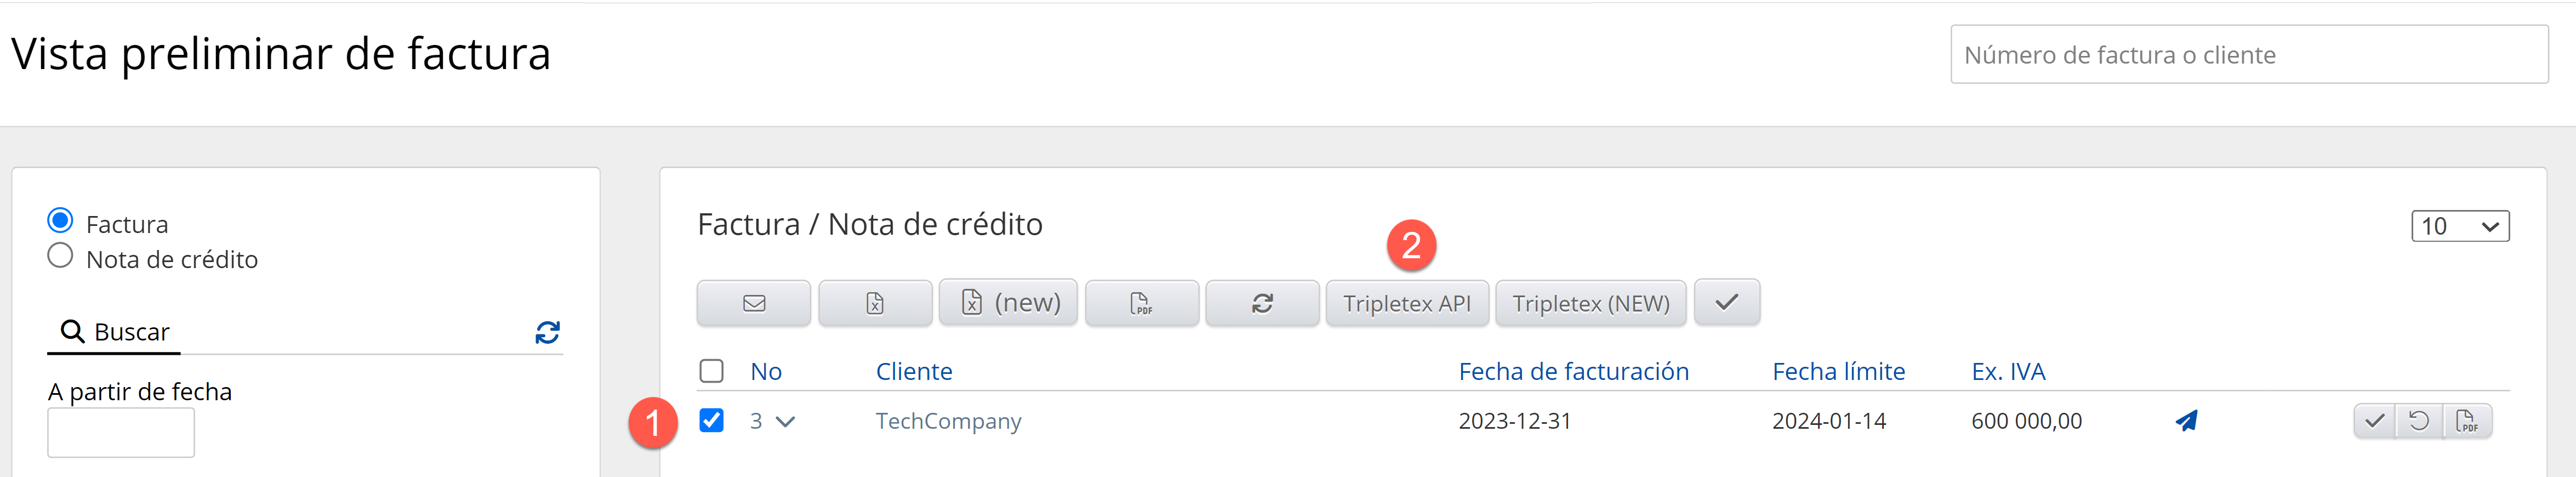Open the PDF icon in TechCompany row
The image size is (2576, 477).
click(x=2466, y=421)
